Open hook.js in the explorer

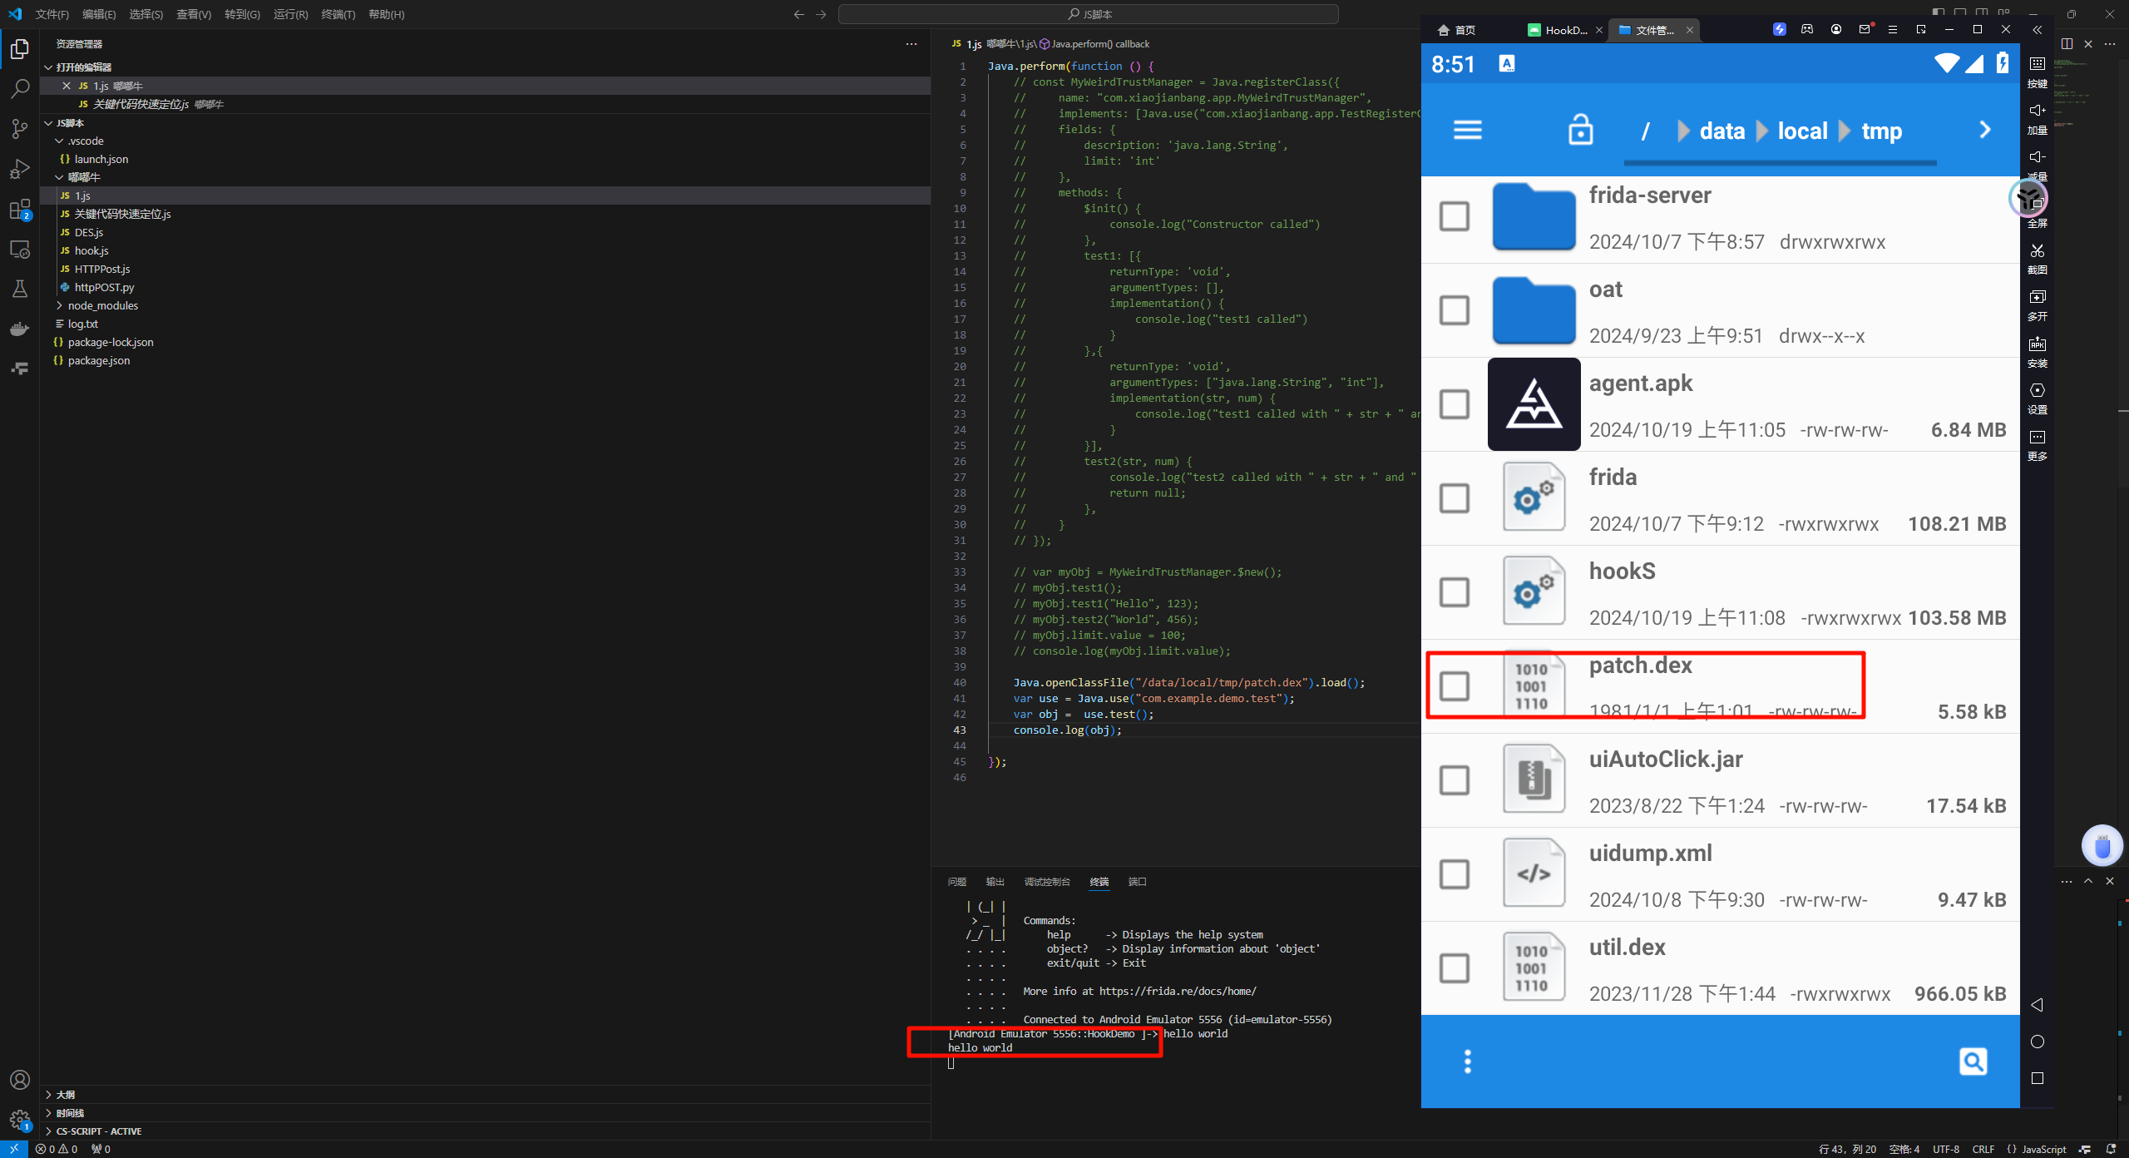coord(91,250)
